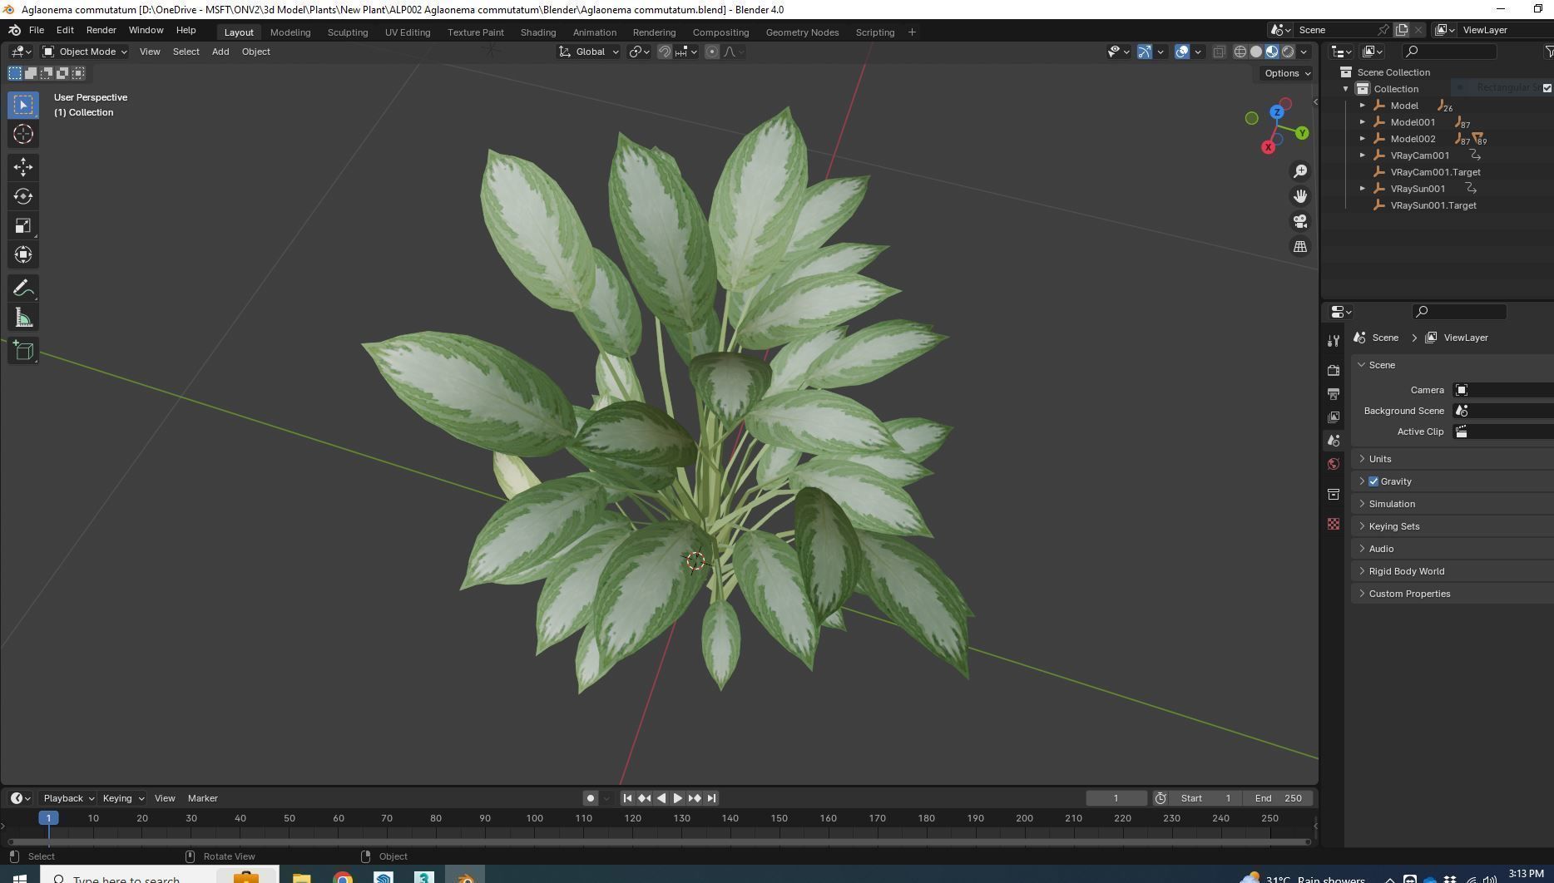The image size is (1554, 883).
Task: Select the Add Cube tool
Action: click(23, 351)
